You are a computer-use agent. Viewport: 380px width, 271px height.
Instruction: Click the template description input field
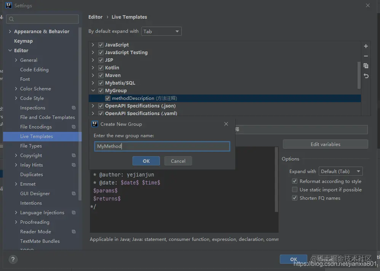301,130
